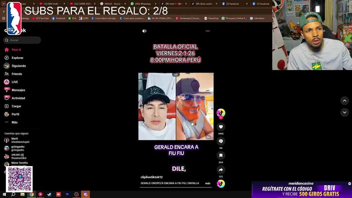Expand caption with más link

tap(208, 183)
